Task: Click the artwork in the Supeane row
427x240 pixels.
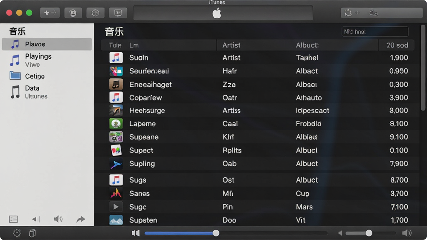Action: 116,137
